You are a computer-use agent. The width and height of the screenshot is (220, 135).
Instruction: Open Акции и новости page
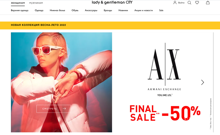coord(144,10)
